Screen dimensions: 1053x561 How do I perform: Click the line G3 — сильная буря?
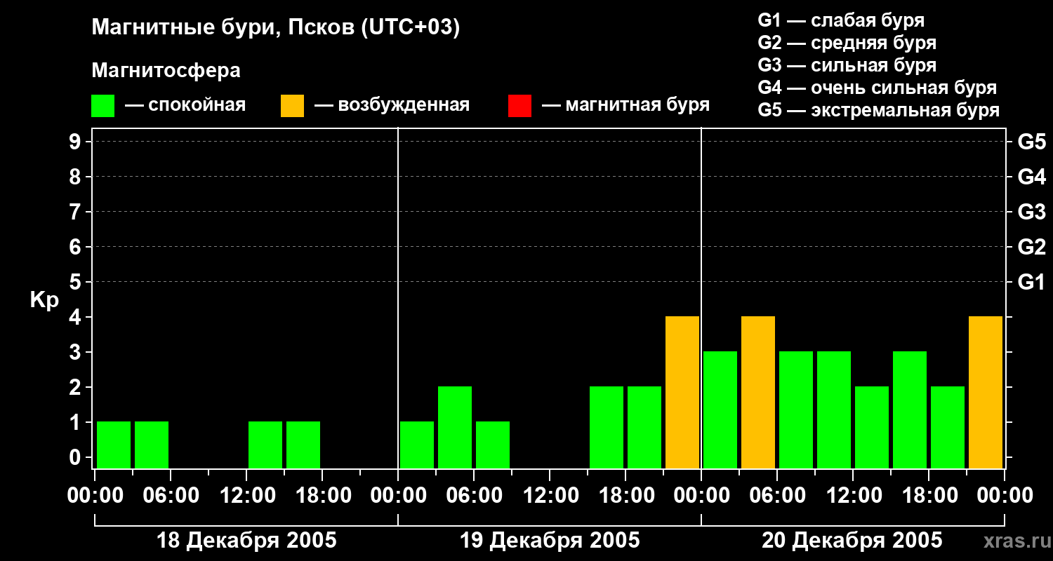click(847, 65)
